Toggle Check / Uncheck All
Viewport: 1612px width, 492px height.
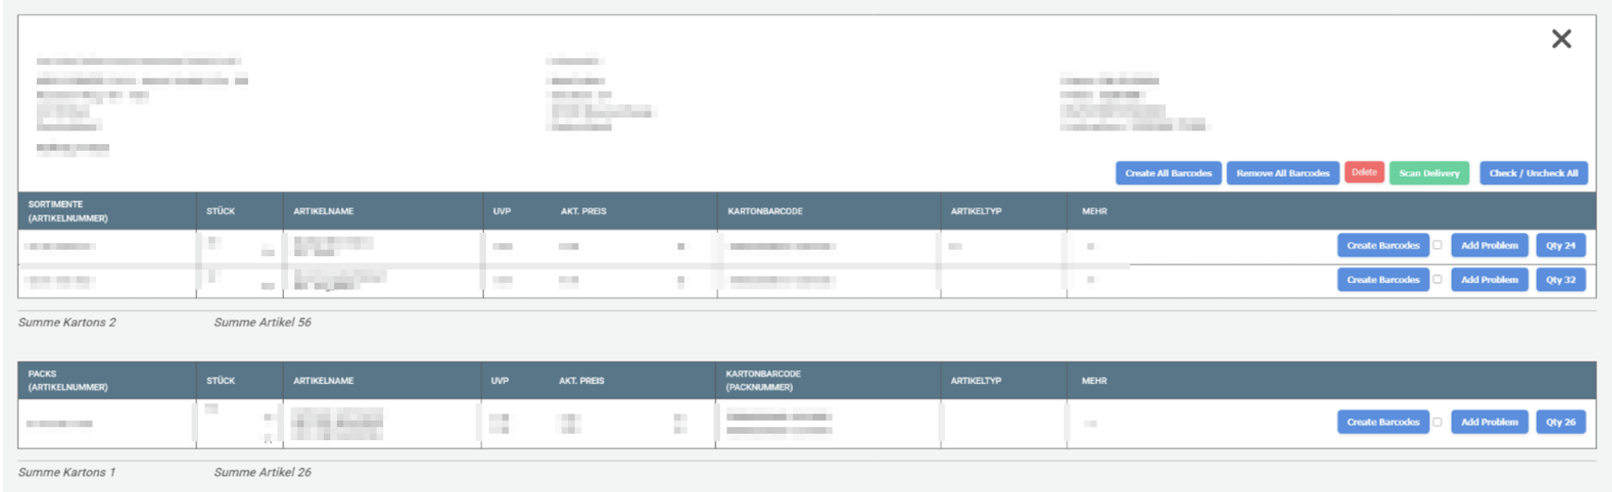click(1533, 173)
